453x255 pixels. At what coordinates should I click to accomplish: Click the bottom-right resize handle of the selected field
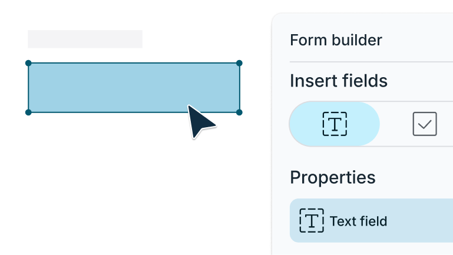[x=239, y=112]
